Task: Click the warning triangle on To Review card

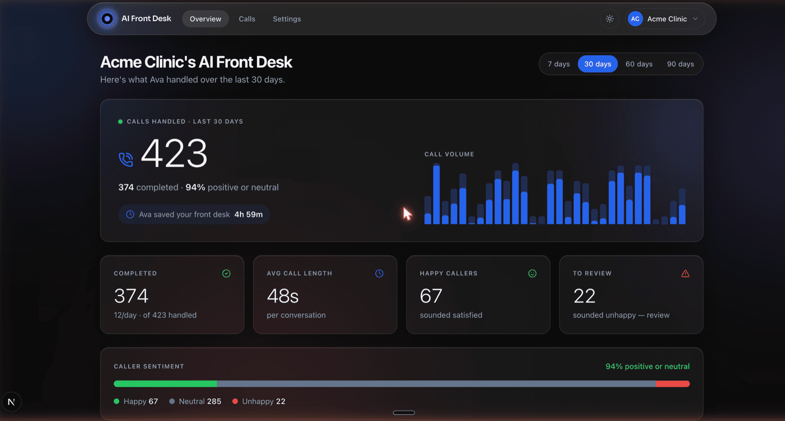Action: coord(685,273)
